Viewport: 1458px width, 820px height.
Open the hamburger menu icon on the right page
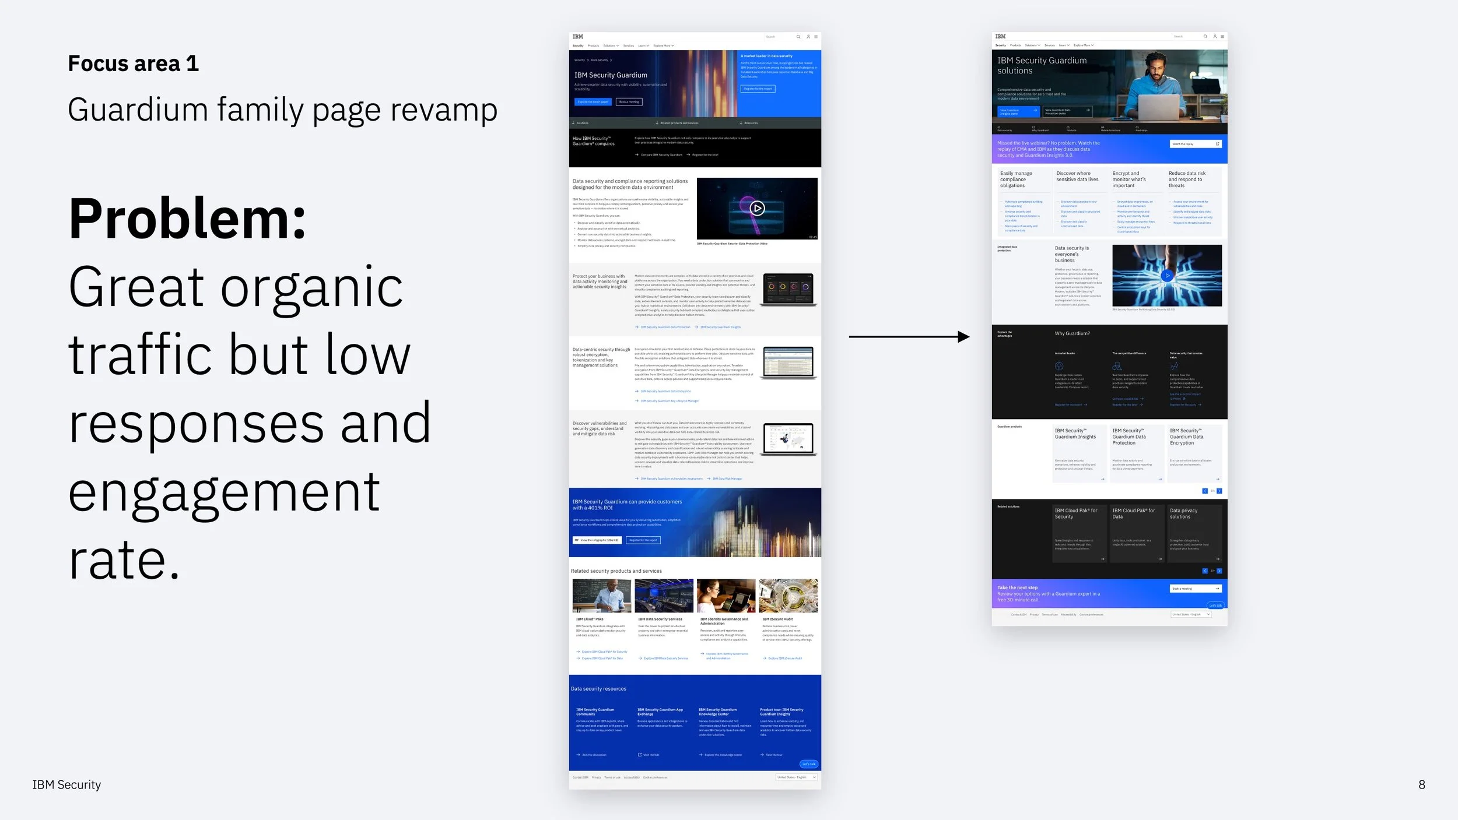[1222, 37]
